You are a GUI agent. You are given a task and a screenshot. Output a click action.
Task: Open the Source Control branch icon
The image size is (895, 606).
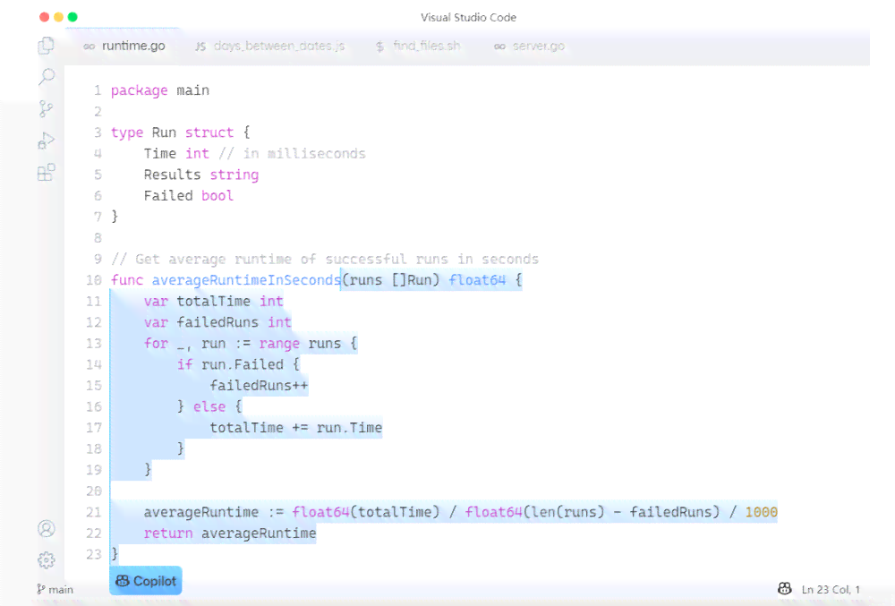pyautogui.click(x=47, y=108)
